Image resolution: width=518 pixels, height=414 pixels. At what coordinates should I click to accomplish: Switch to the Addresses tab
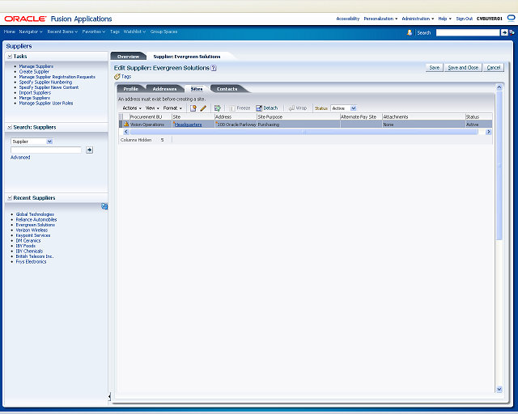(164, 89)
